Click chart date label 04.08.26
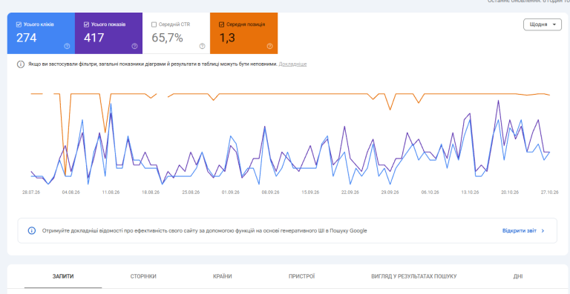This screenshot has height=294, width=570. (71, 193)
